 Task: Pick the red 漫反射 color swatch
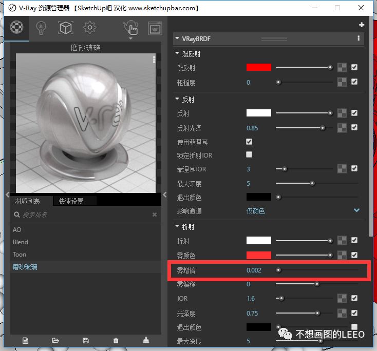[259, 67]
